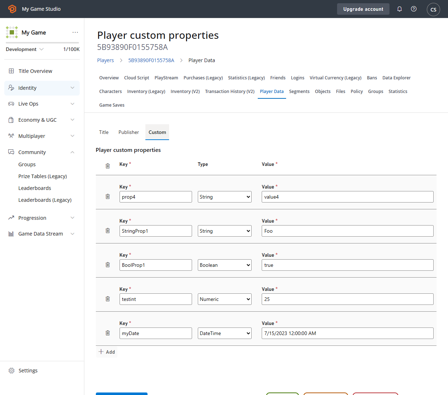Click the header row trash icon
The width and height of the screenshot is (448, 395).
pos(108,166)
